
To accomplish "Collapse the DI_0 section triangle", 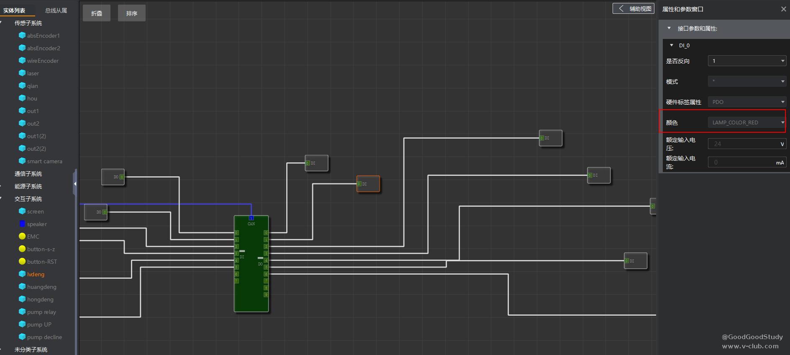I will 672,45.
